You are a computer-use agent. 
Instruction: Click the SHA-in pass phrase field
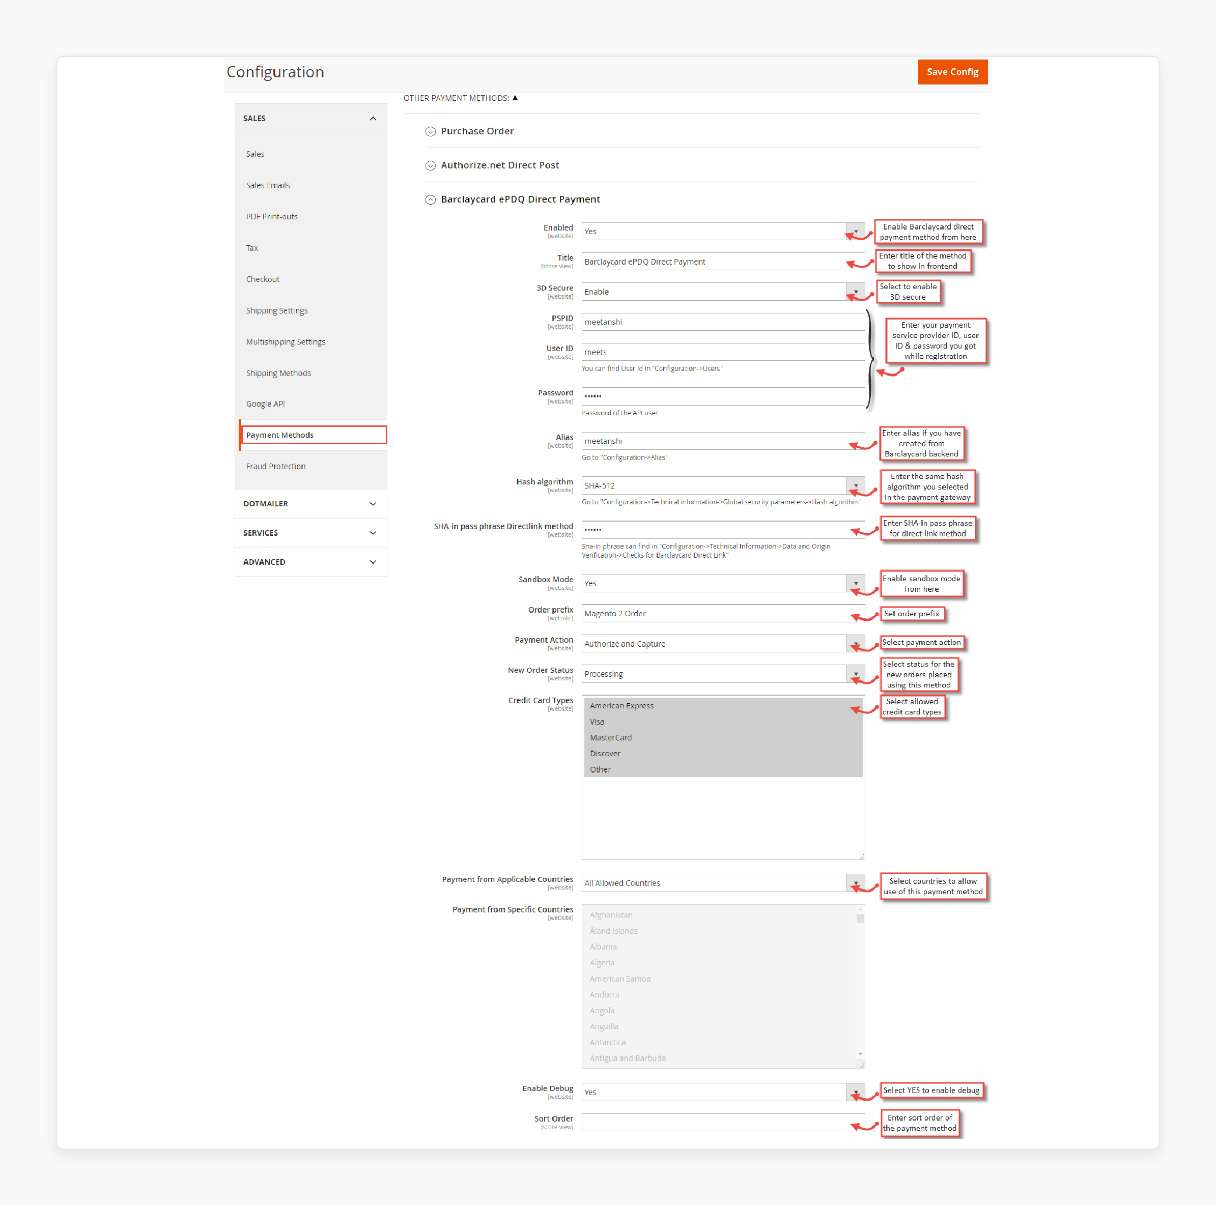[723, 529]
